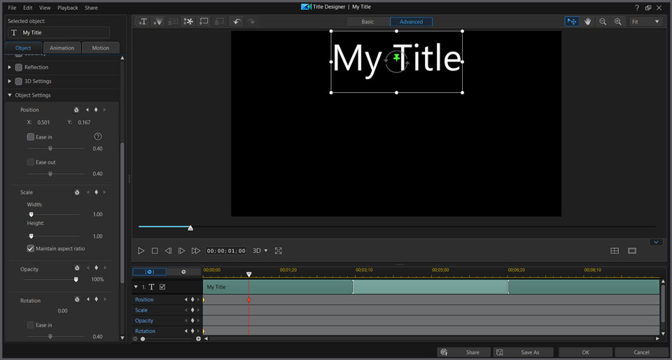Viewport: 672px width, 360px height.
Task: Click the Opacity slider handle
Action: click(76, 280)
